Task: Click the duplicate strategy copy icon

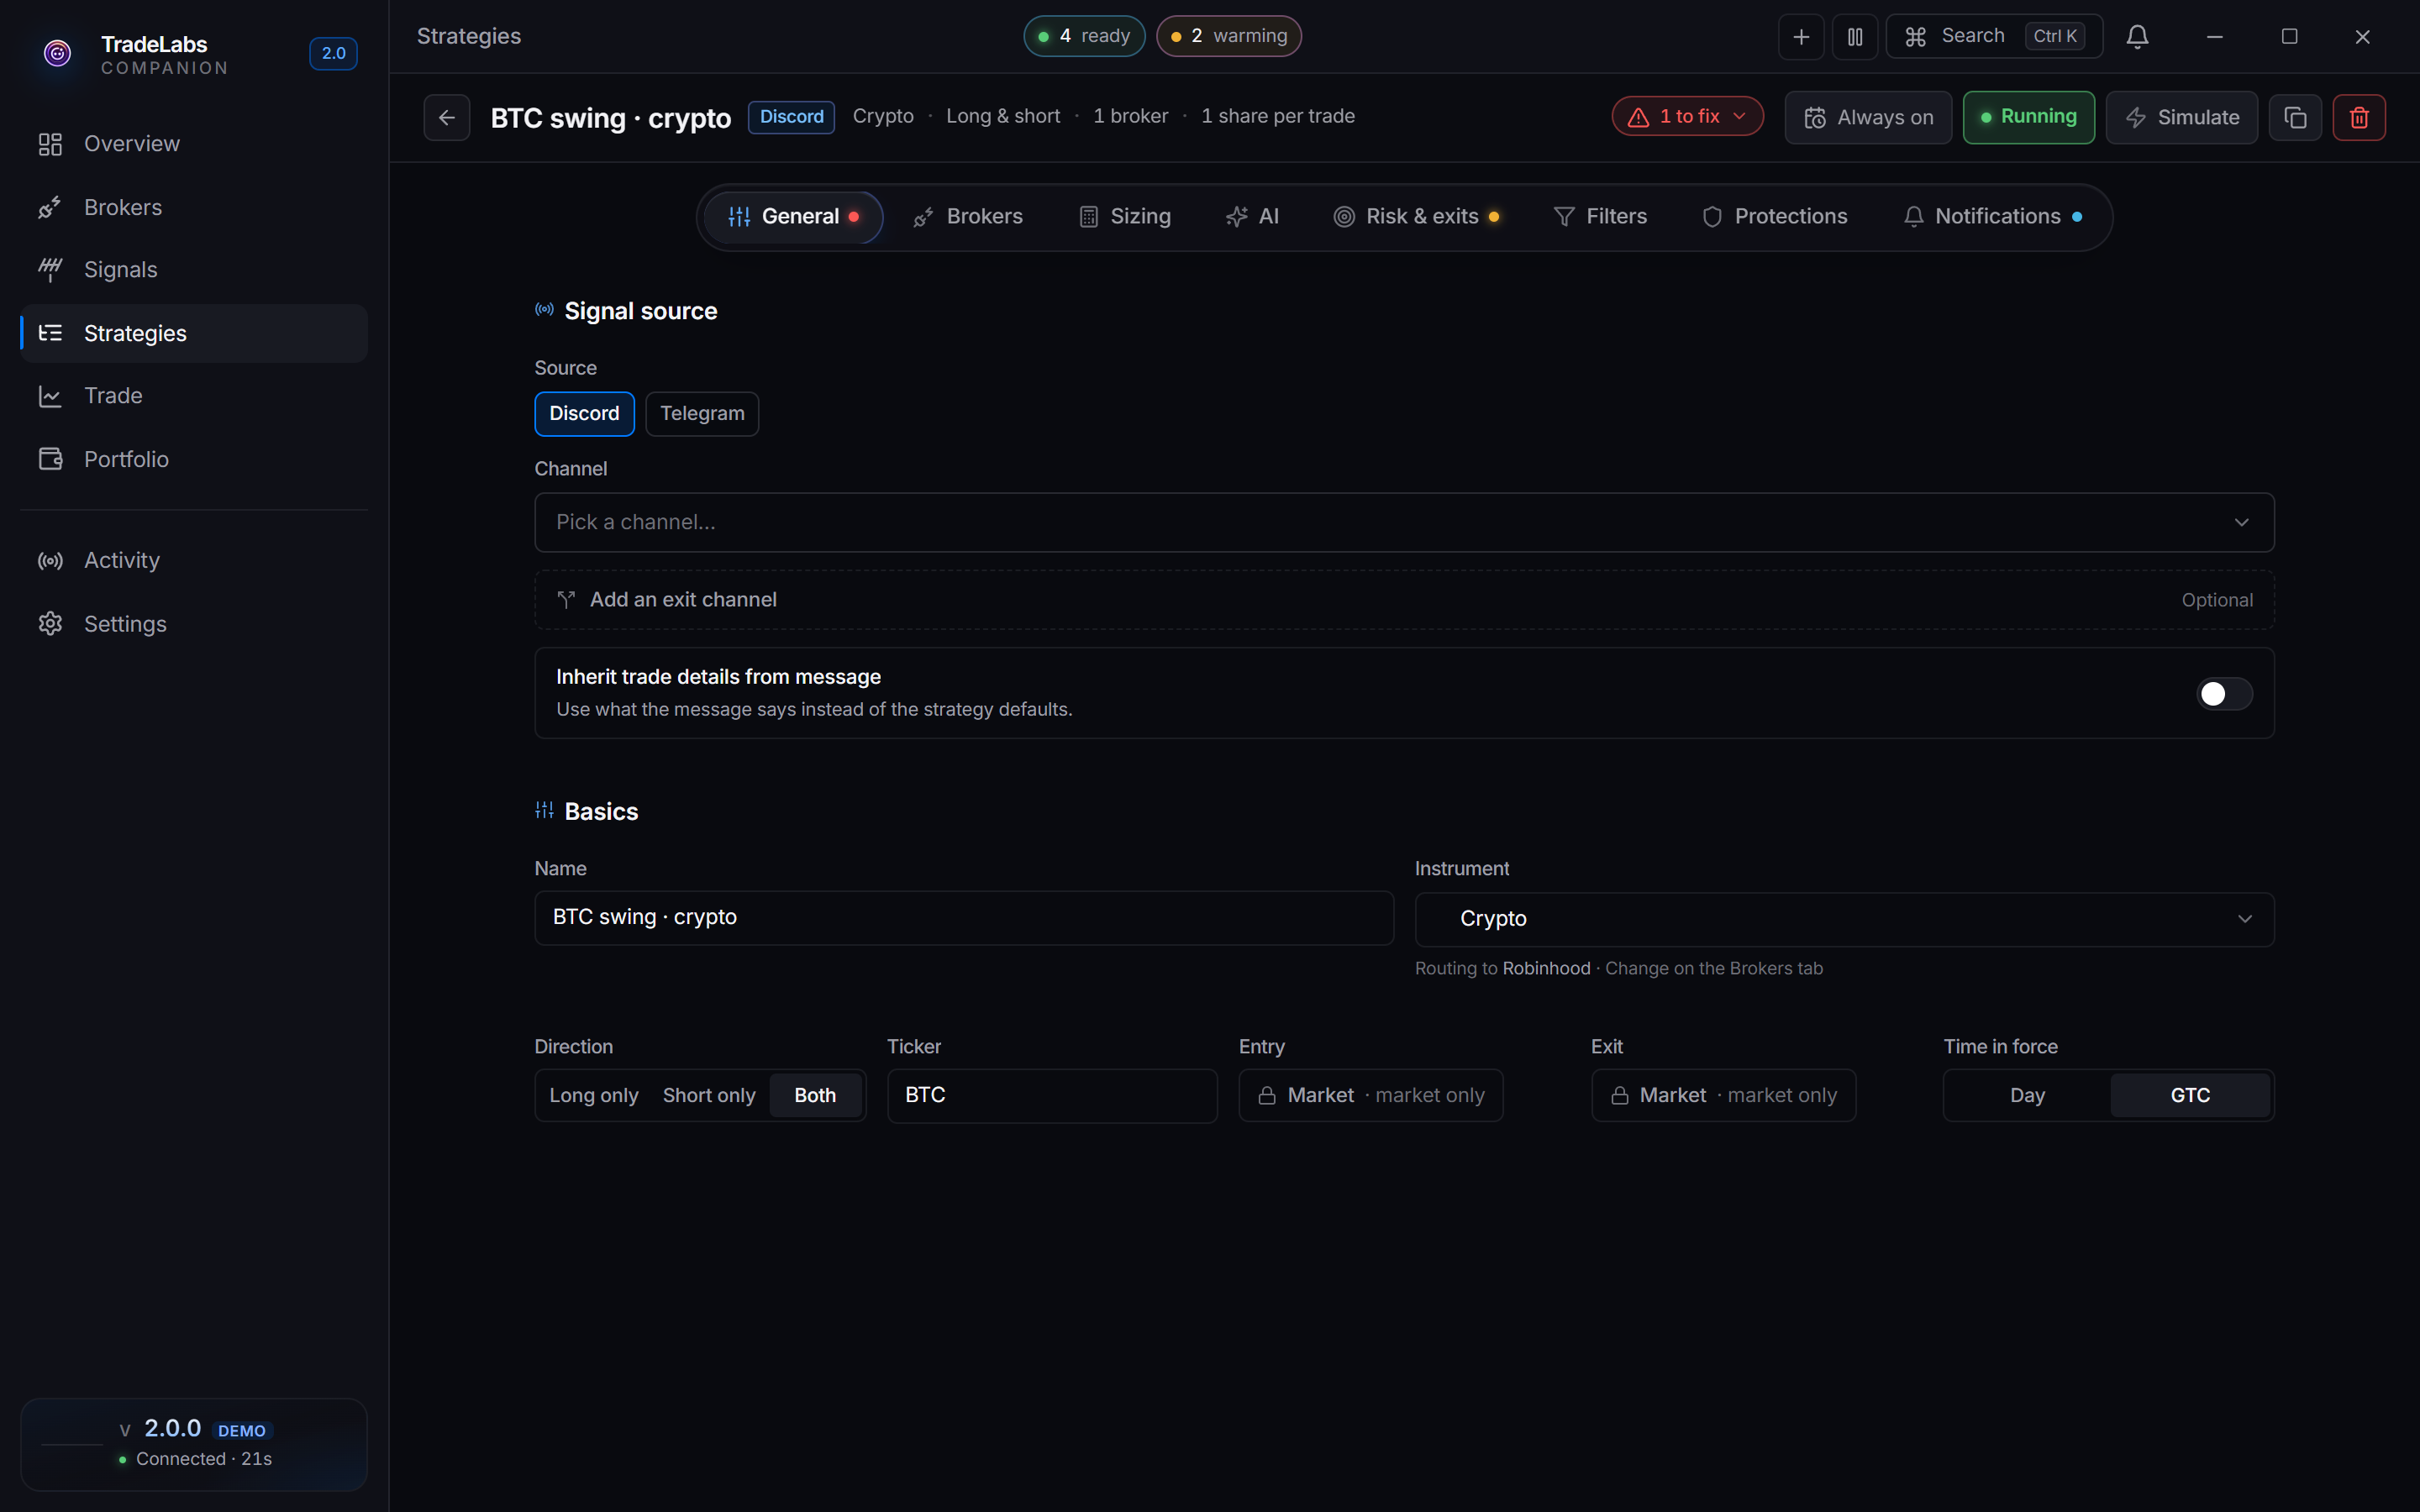Action: pos(2295,118)
